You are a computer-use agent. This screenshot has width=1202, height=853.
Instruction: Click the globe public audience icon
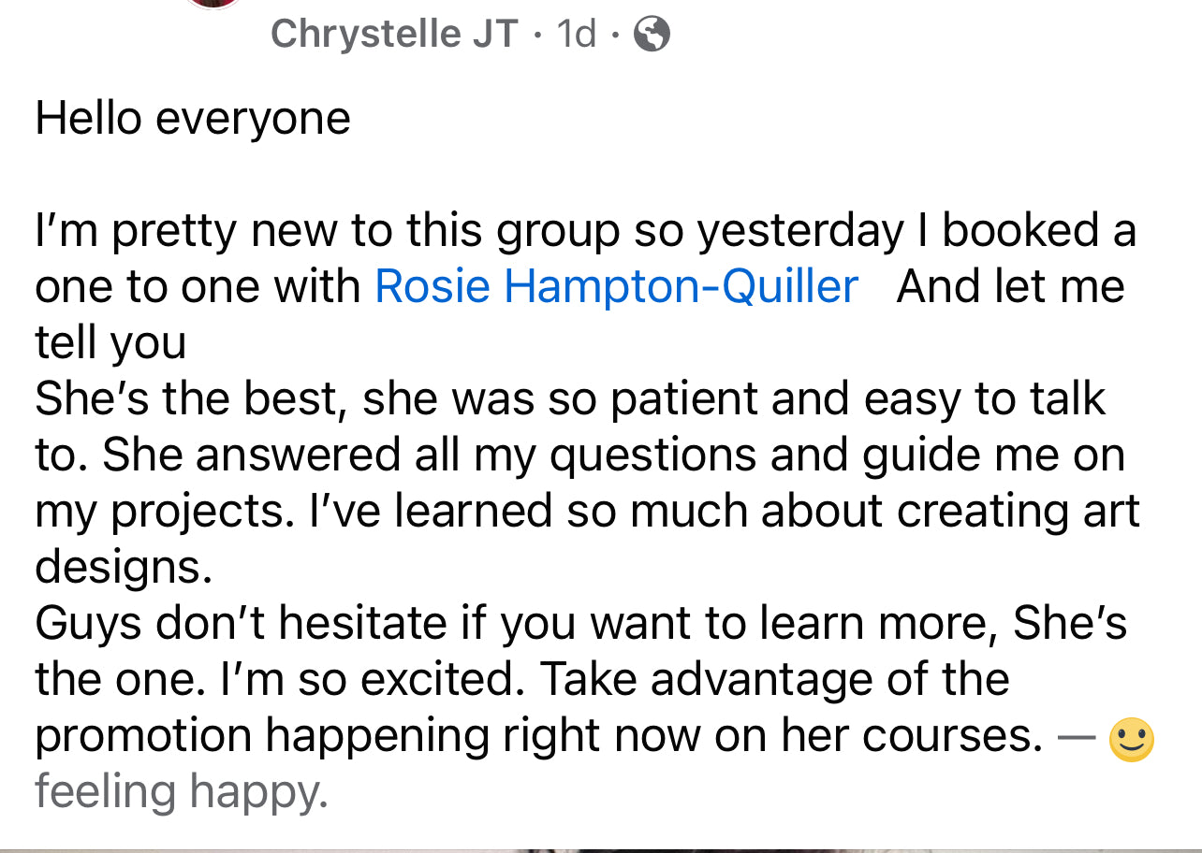(x=652, y=36)
